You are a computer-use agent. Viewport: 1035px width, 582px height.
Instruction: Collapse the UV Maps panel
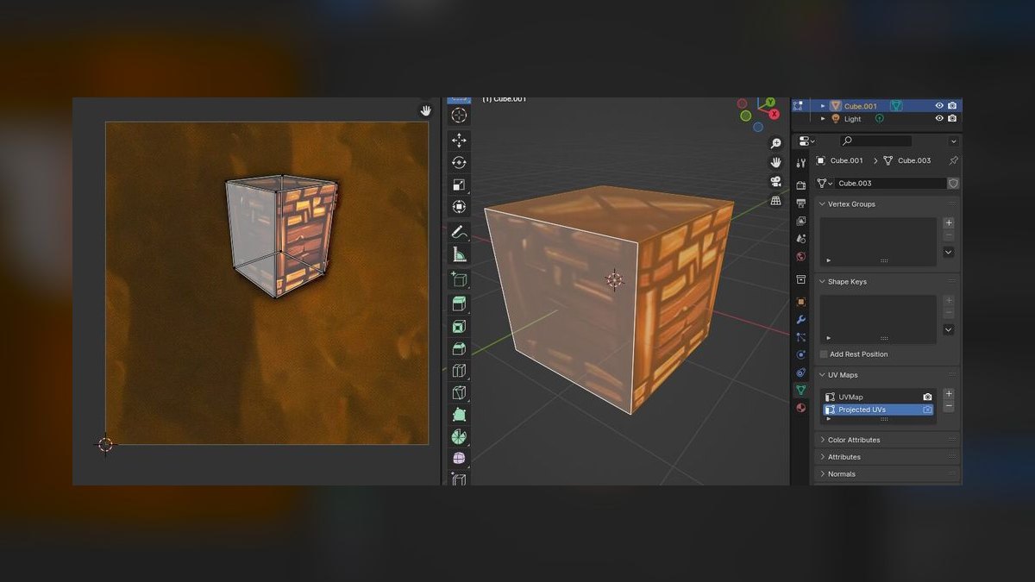pos(822,375)
